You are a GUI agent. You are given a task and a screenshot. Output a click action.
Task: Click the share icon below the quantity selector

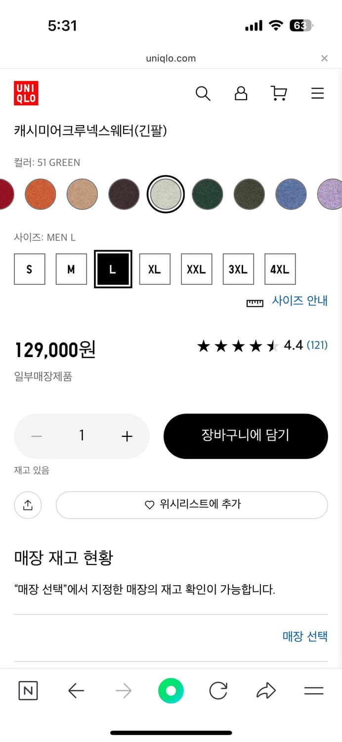coord(28,505)
